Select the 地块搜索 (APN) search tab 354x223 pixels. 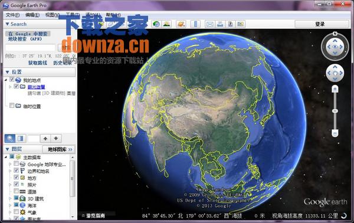point(25,39)
